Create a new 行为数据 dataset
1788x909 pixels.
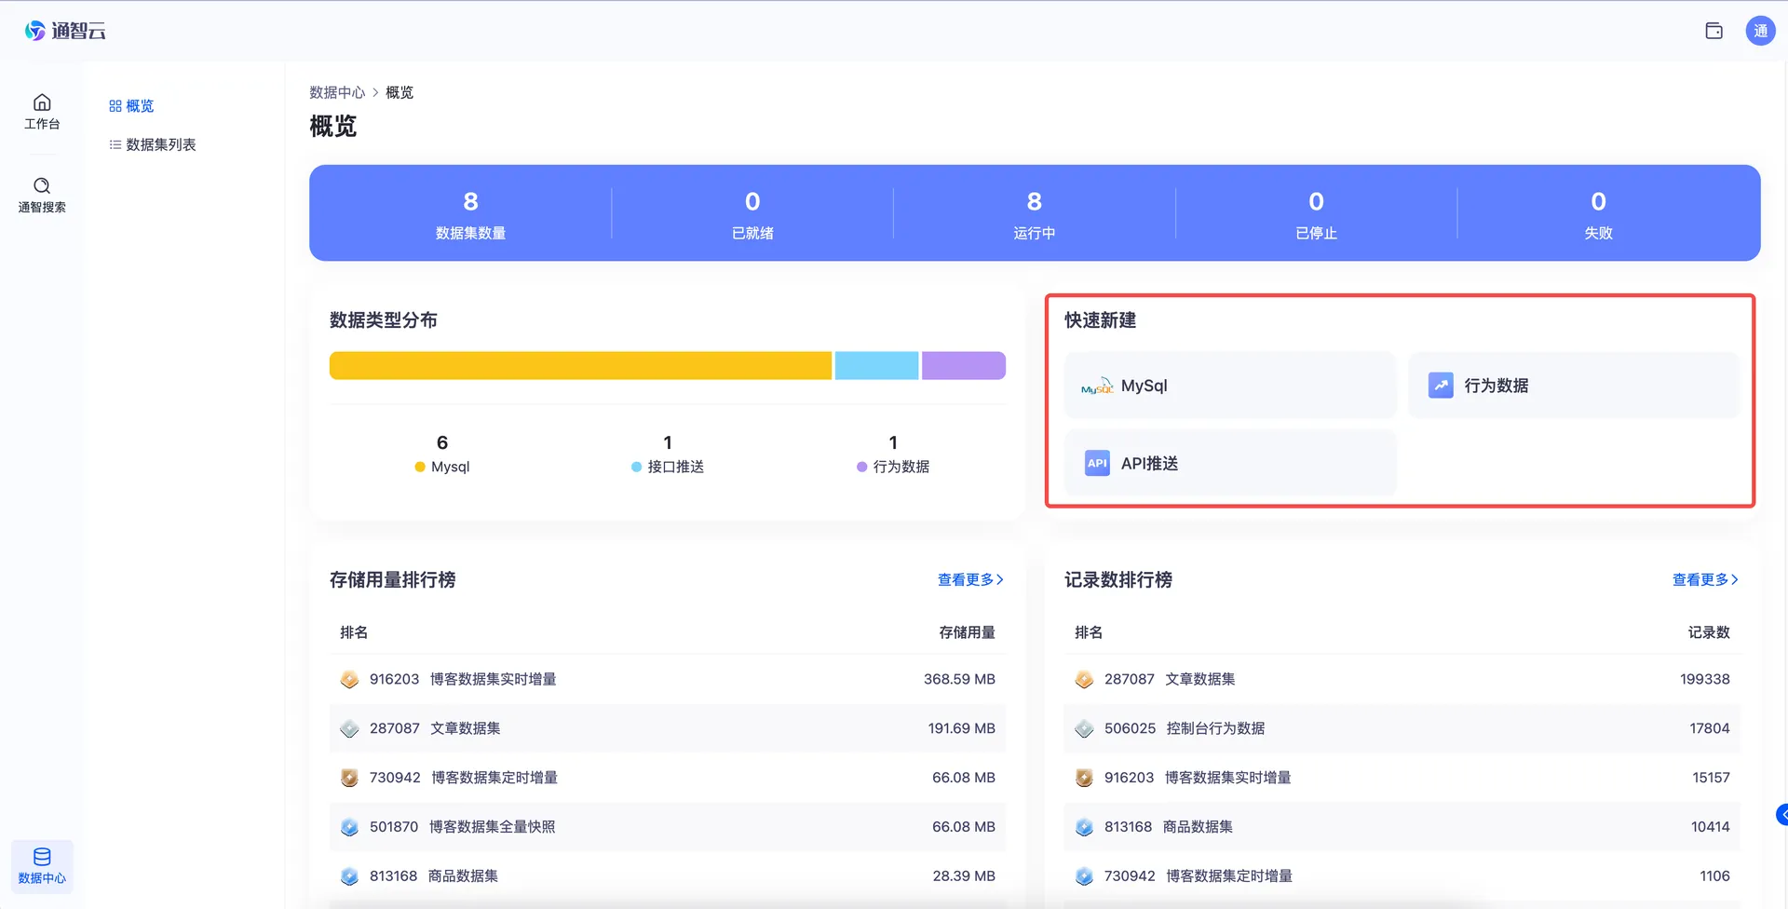coord(1574,386)
